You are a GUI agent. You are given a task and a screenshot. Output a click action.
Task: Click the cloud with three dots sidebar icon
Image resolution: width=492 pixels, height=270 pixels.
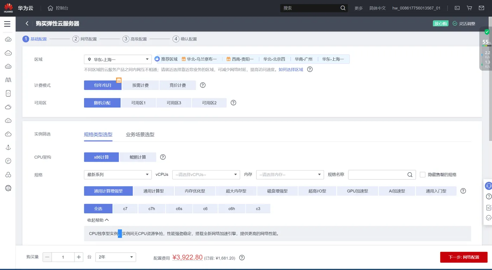coord(8,53)
